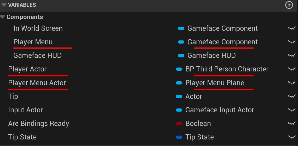
Task: Click the blue pill icon beside Tip State type
Action: point(179,137)
